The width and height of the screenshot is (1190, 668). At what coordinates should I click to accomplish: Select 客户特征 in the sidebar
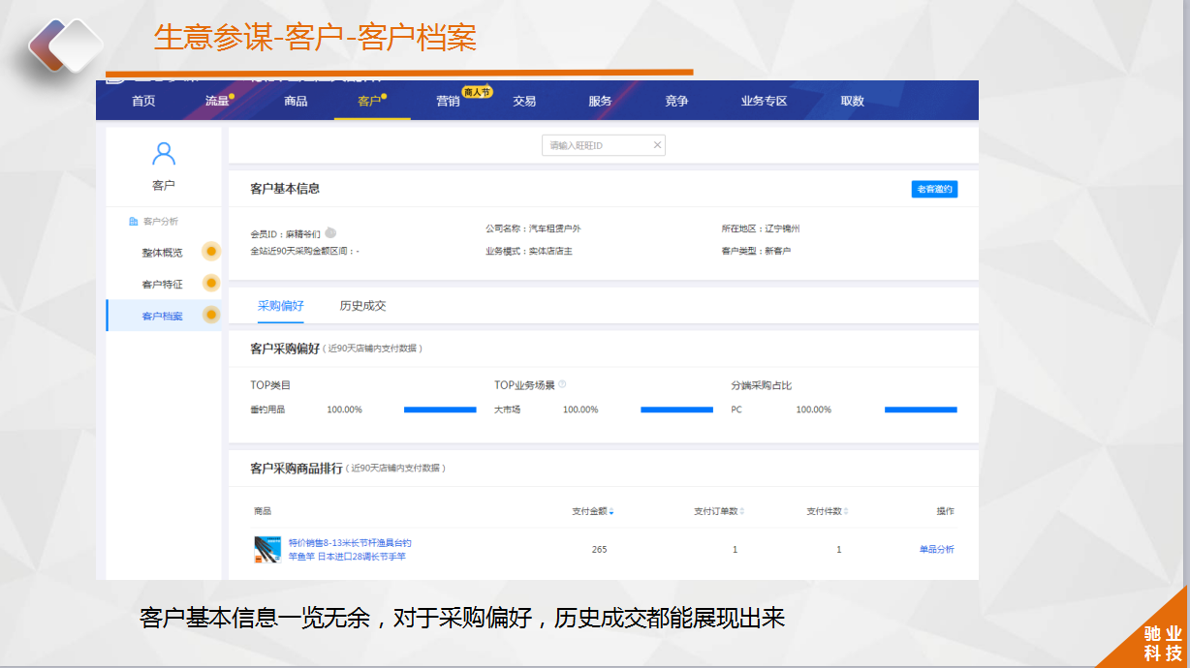tap(162, 285)
